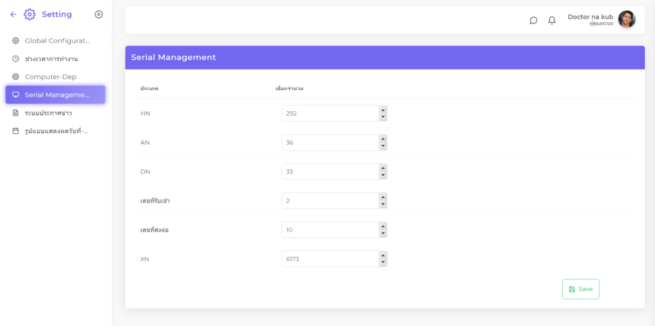Click the Serial Management monitor icon

16,95
